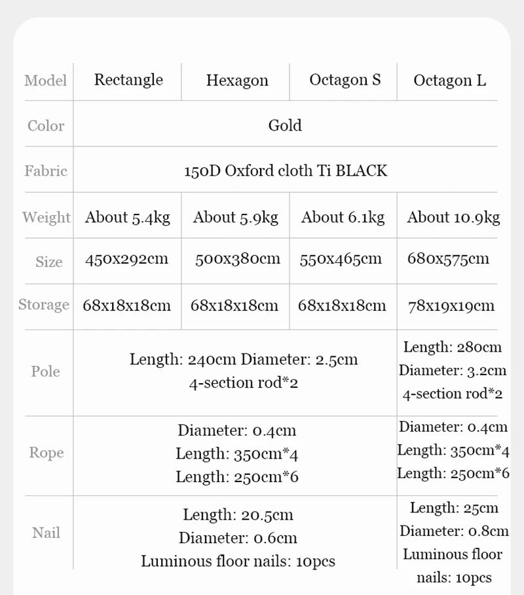Click the About 5.4kg weight cell
The image size is (524, 595).
(x=127, y=217)
